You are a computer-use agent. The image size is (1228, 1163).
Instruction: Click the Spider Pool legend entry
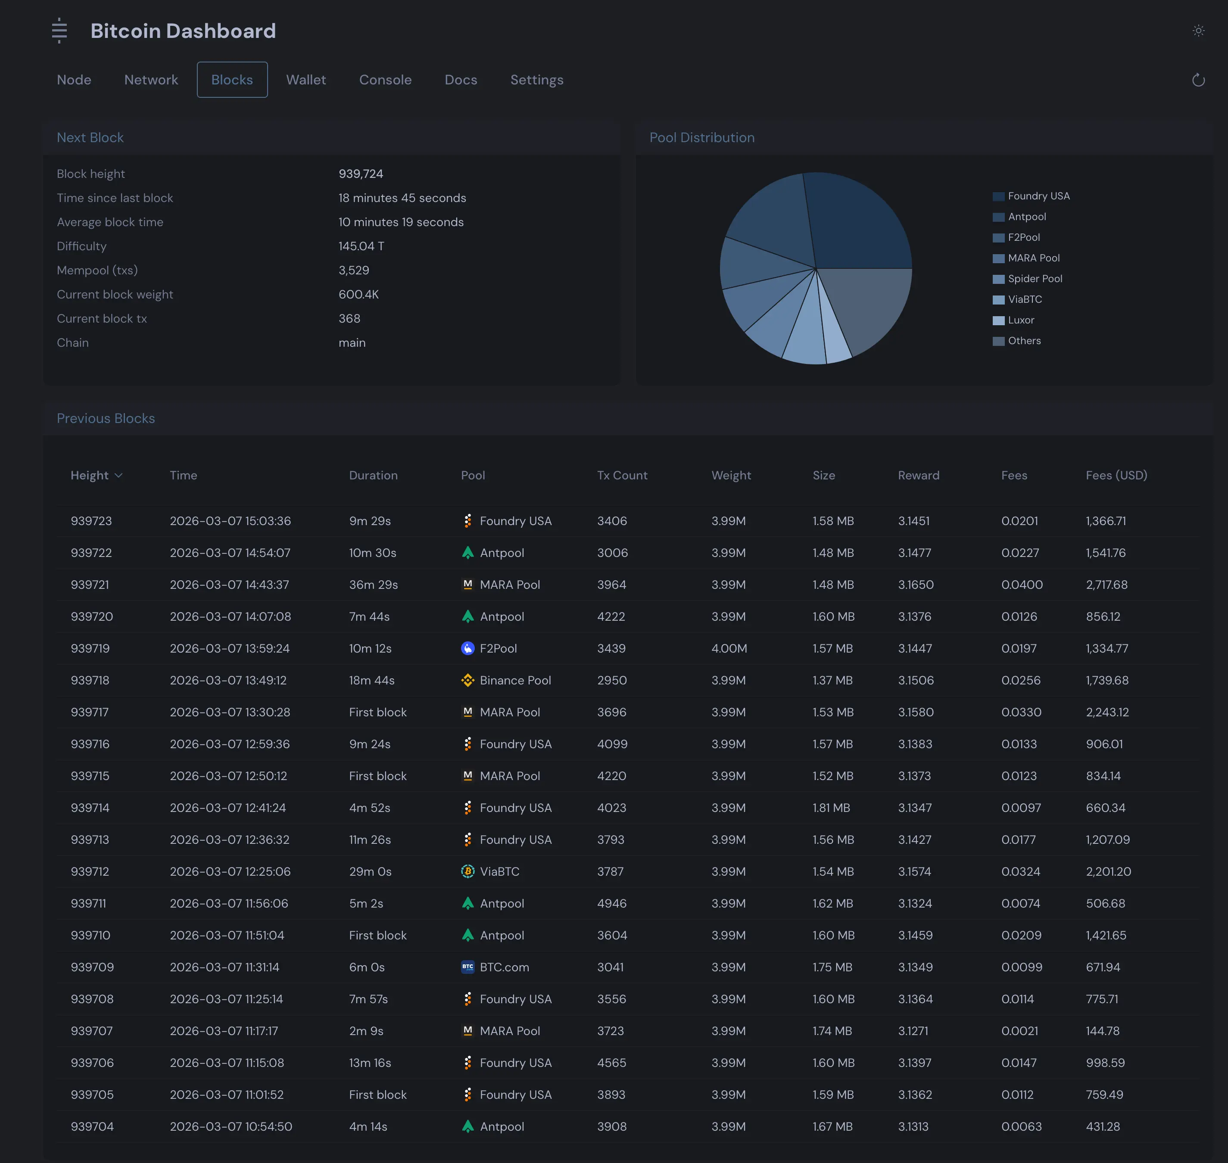(x=1034, y=278)
